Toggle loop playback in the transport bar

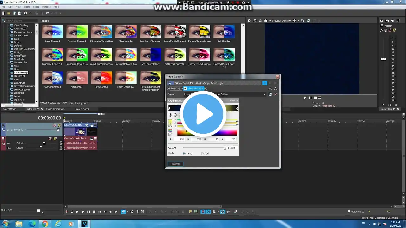(72, 212)
